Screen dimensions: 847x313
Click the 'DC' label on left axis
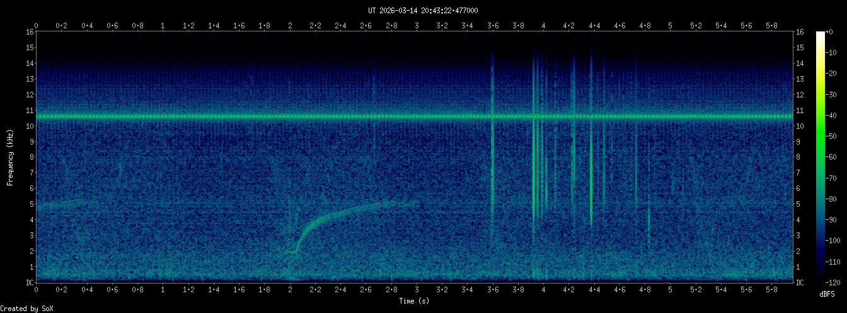point(30,283)
